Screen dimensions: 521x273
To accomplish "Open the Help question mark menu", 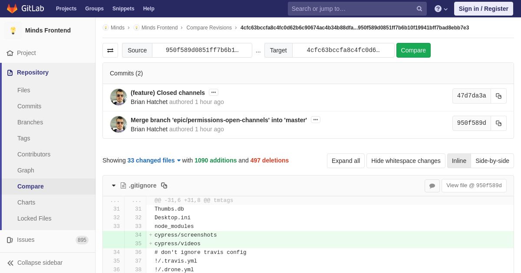I will [x=441, y=9].
